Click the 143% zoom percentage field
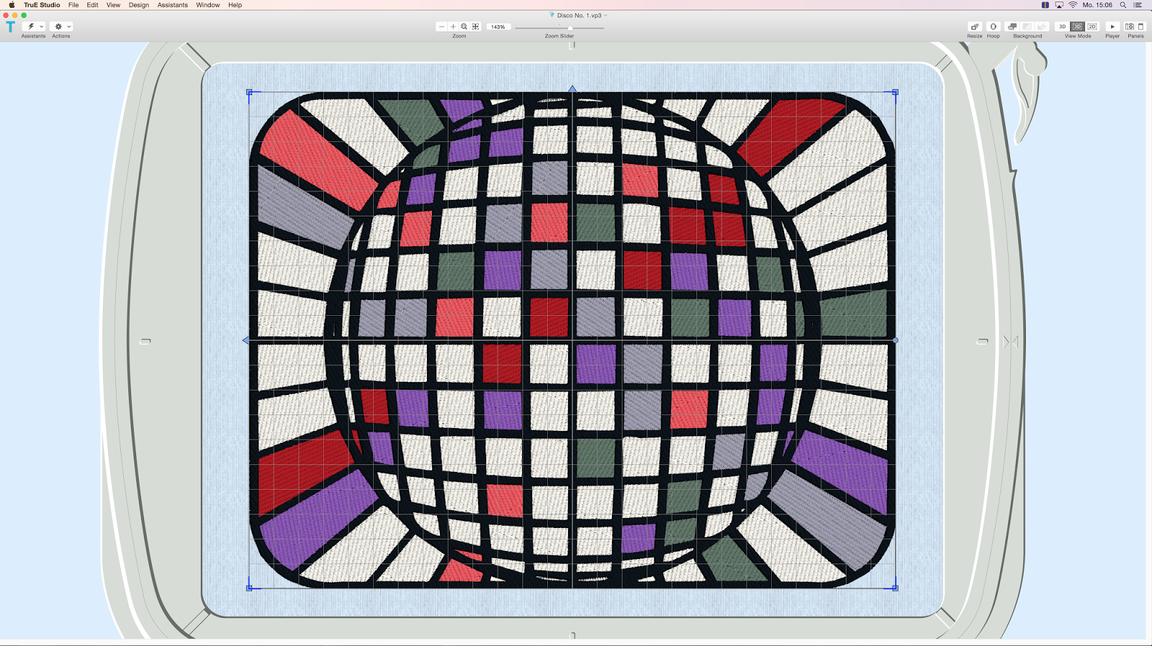1152x646 pixels. click(498, 27)
